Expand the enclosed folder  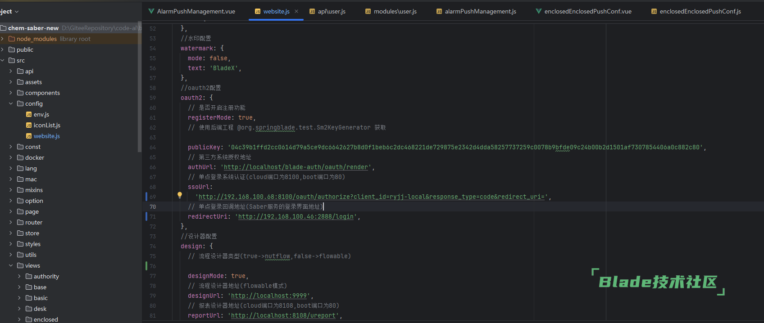click(19, 319)
